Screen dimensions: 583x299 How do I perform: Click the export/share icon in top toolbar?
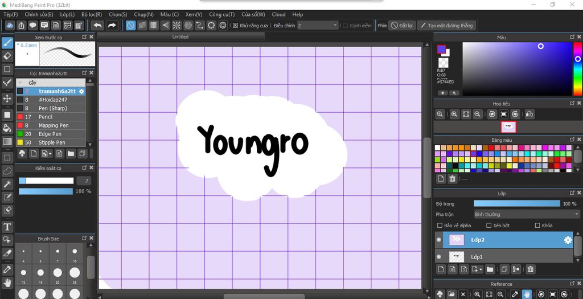pos(21,25)
